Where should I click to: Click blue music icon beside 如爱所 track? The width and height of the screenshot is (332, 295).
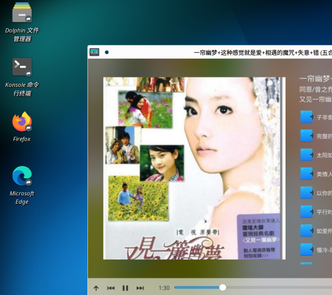tap(307, 230)
